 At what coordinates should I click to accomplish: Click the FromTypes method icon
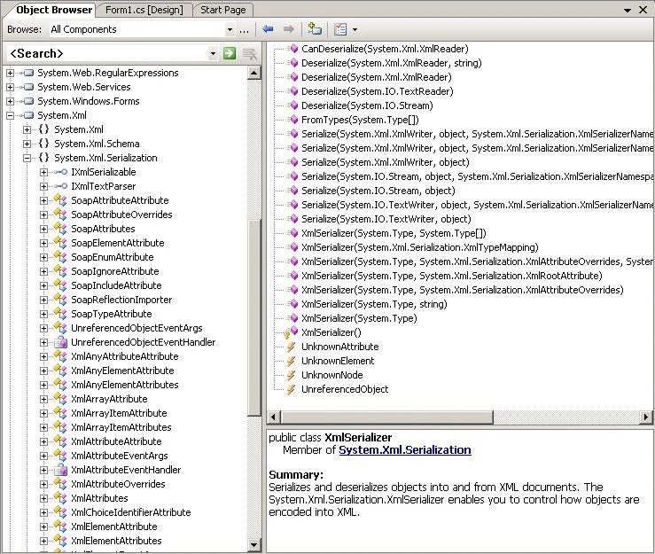tap(293, 120)
